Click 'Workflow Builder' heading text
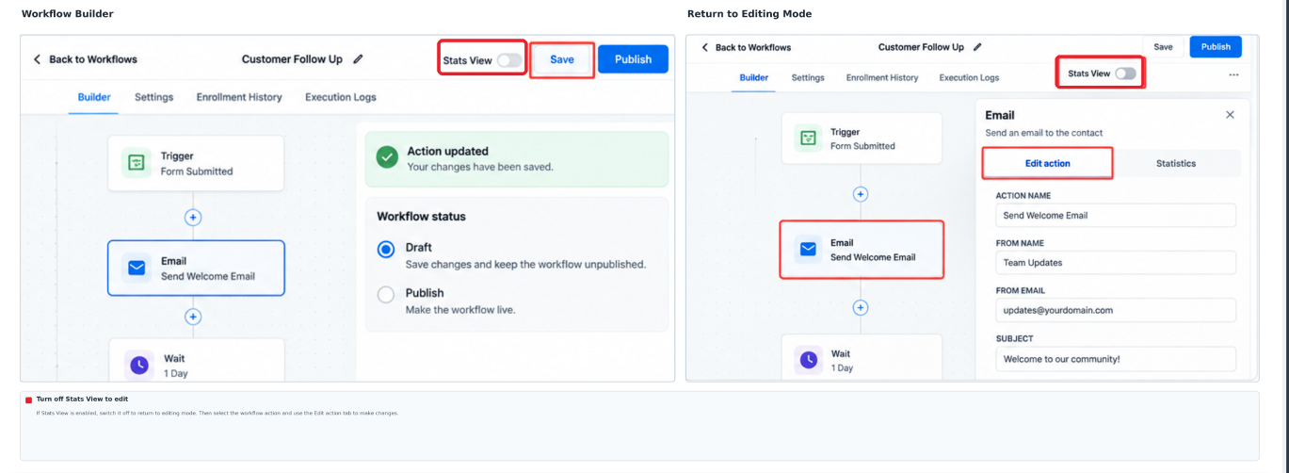This screenshot has height=473, width=1289. (67, 14)
